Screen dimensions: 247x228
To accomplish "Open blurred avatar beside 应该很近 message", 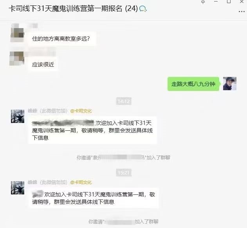I will tap(17, 58).
